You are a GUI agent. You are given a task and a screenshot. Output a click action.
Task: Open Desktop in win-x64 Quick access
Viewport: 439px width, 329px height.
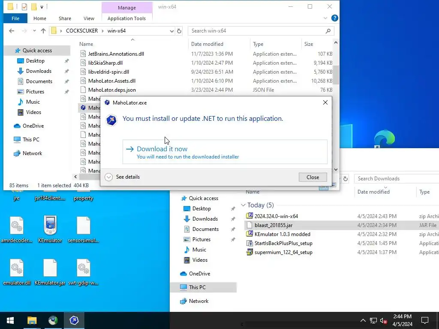coord(35,61)
